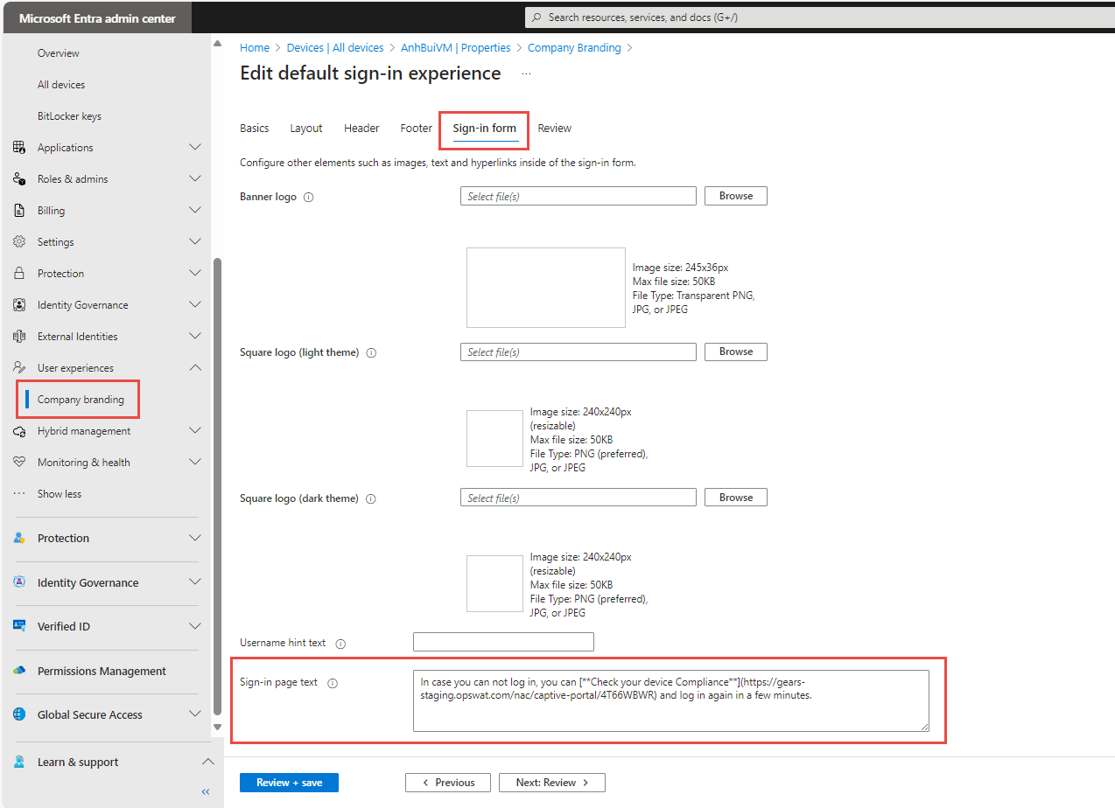Click the Identity Governance icon under Protection lock
1115x808 pixels.
click(19, 305)
